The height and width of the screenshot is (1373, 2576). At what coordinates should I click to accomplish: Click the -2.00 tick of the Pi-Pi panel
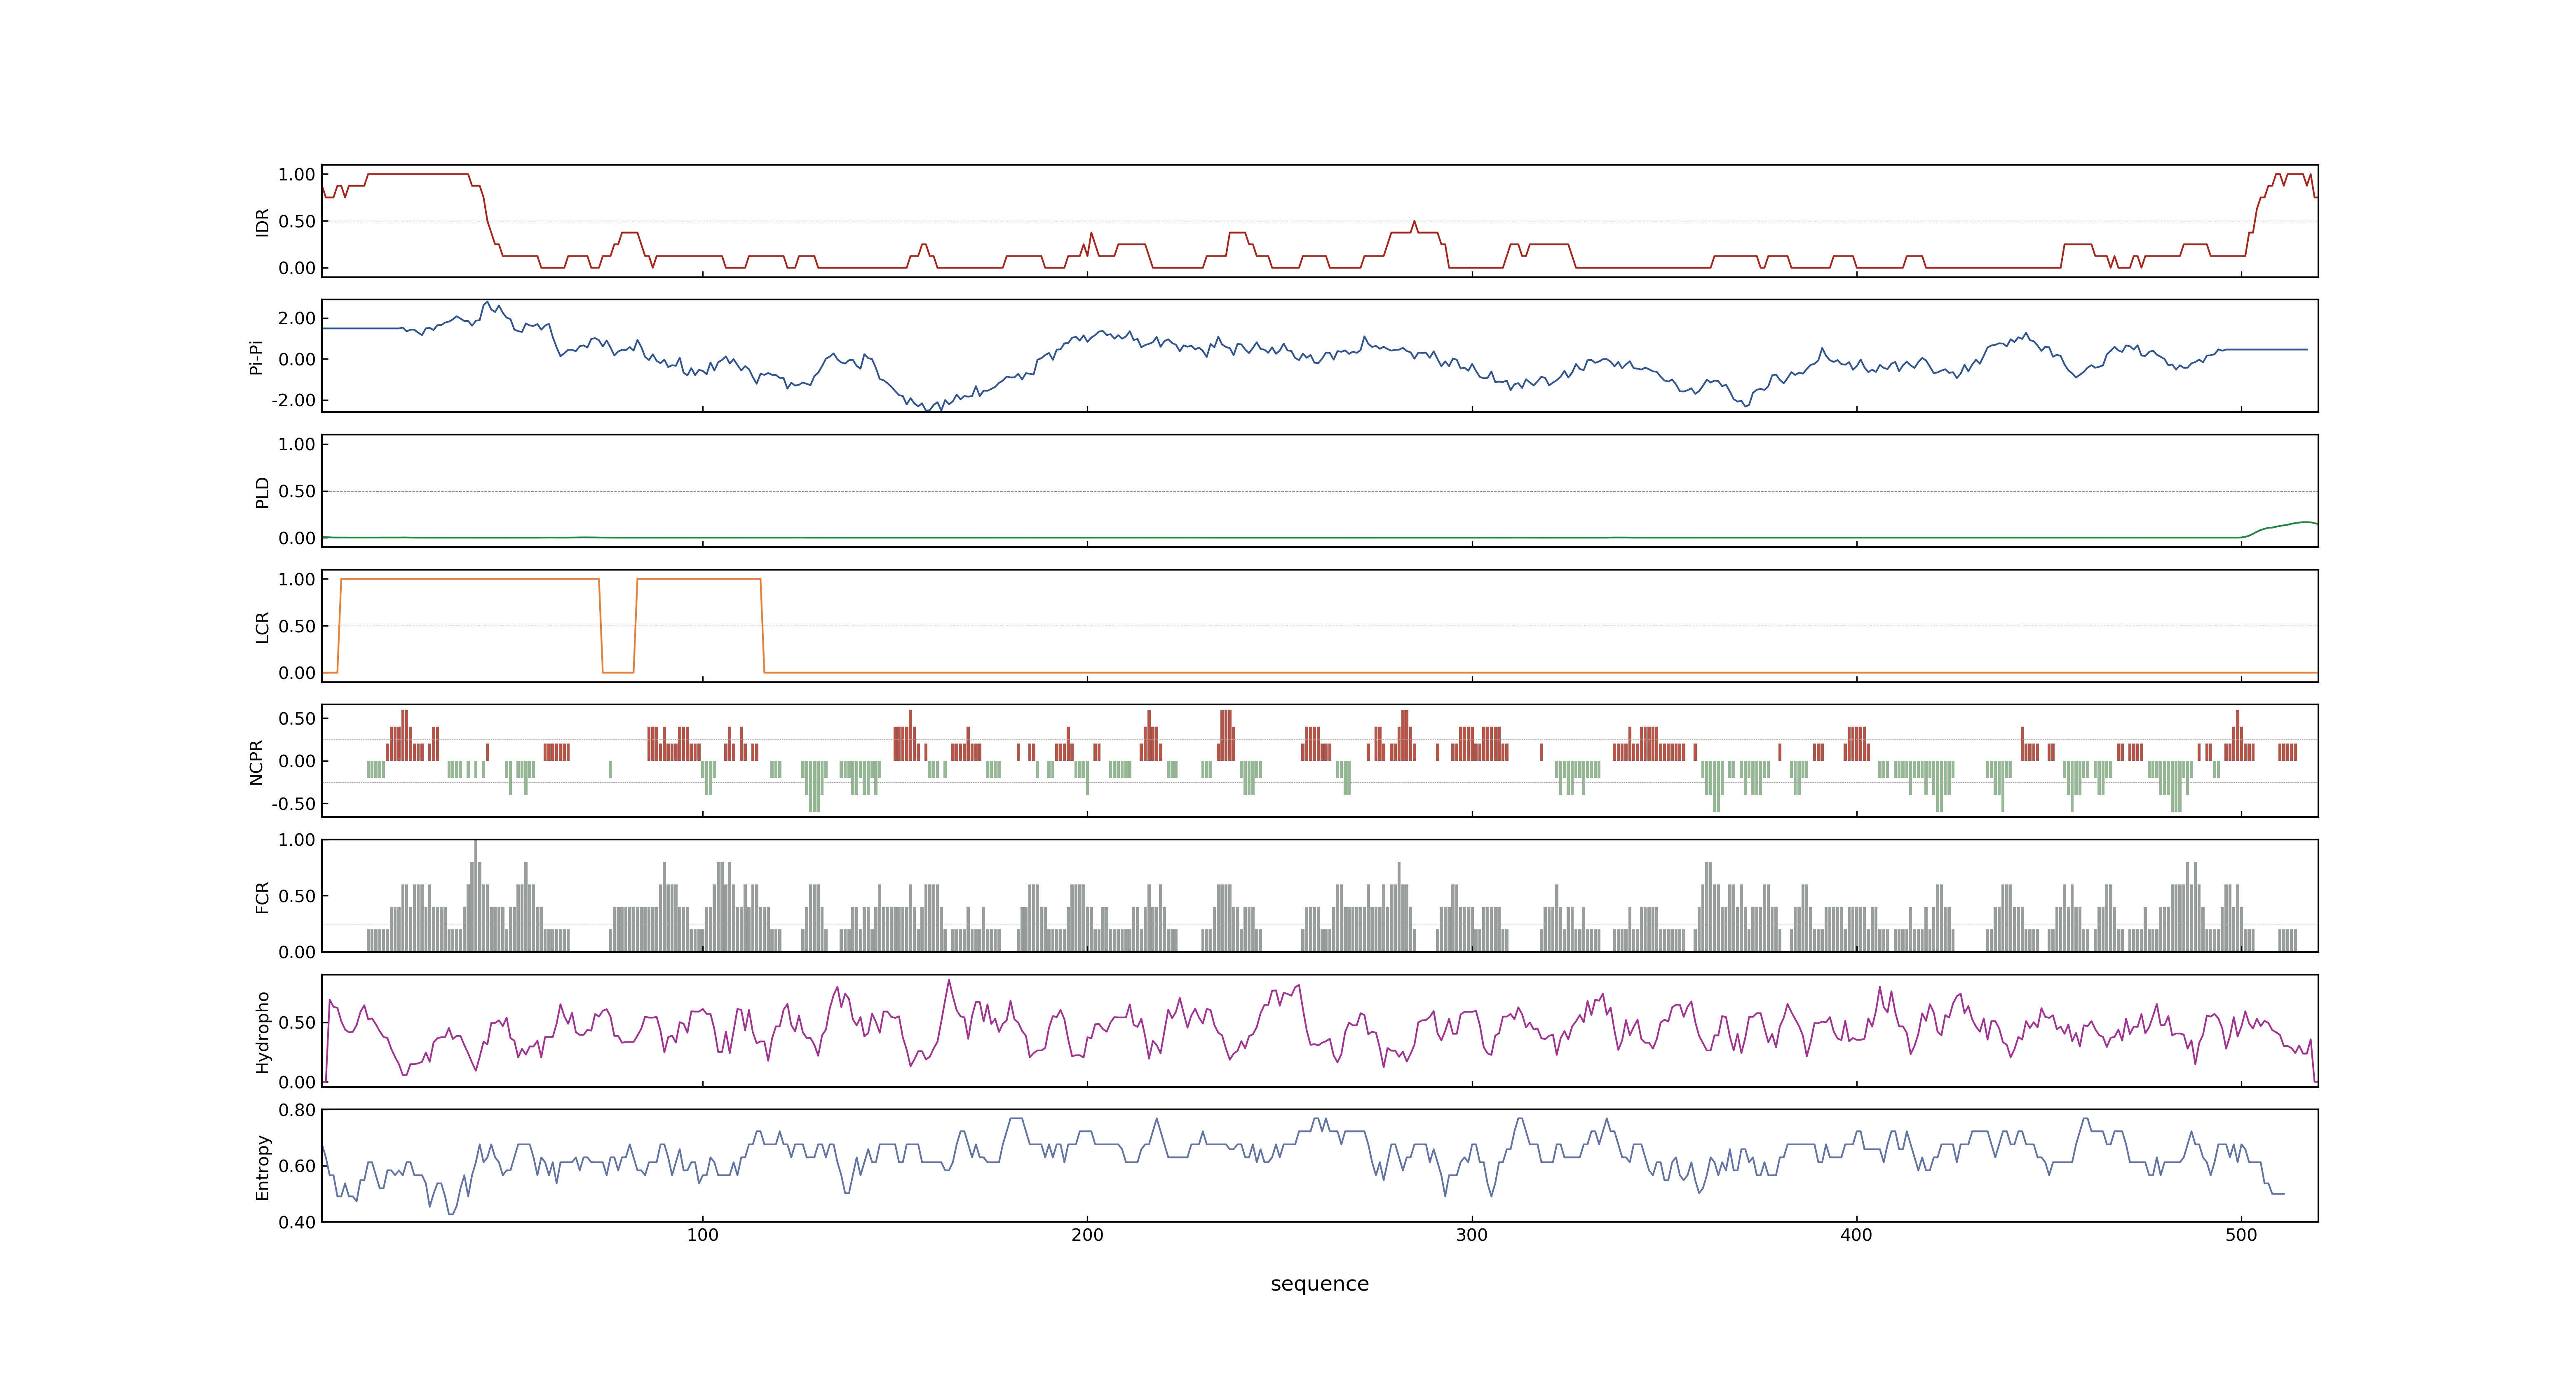click(x=293, y=401)
